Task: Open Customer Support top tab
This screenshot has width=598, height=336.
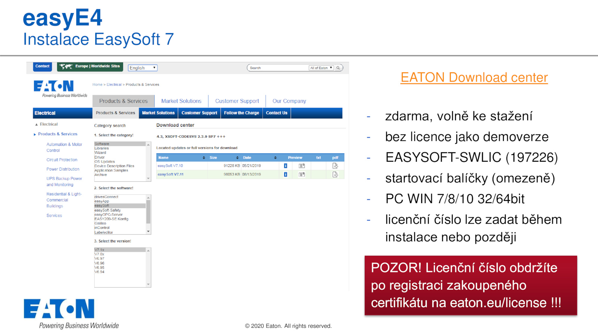Action: coord(237,101)
